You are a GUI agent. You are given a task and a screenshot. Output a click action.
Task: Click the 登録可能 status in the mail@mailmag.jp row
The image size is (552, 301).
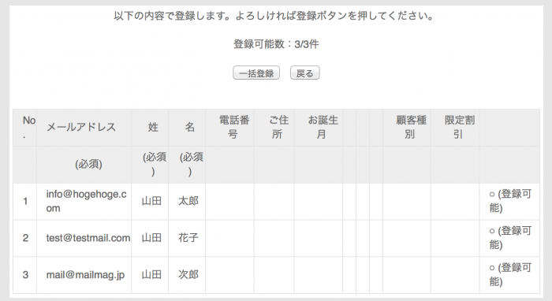[x=510, y=275]
